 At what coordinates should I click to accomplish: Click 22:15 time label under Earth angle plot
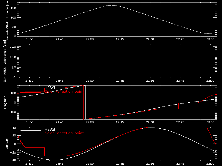click(120, 39)
